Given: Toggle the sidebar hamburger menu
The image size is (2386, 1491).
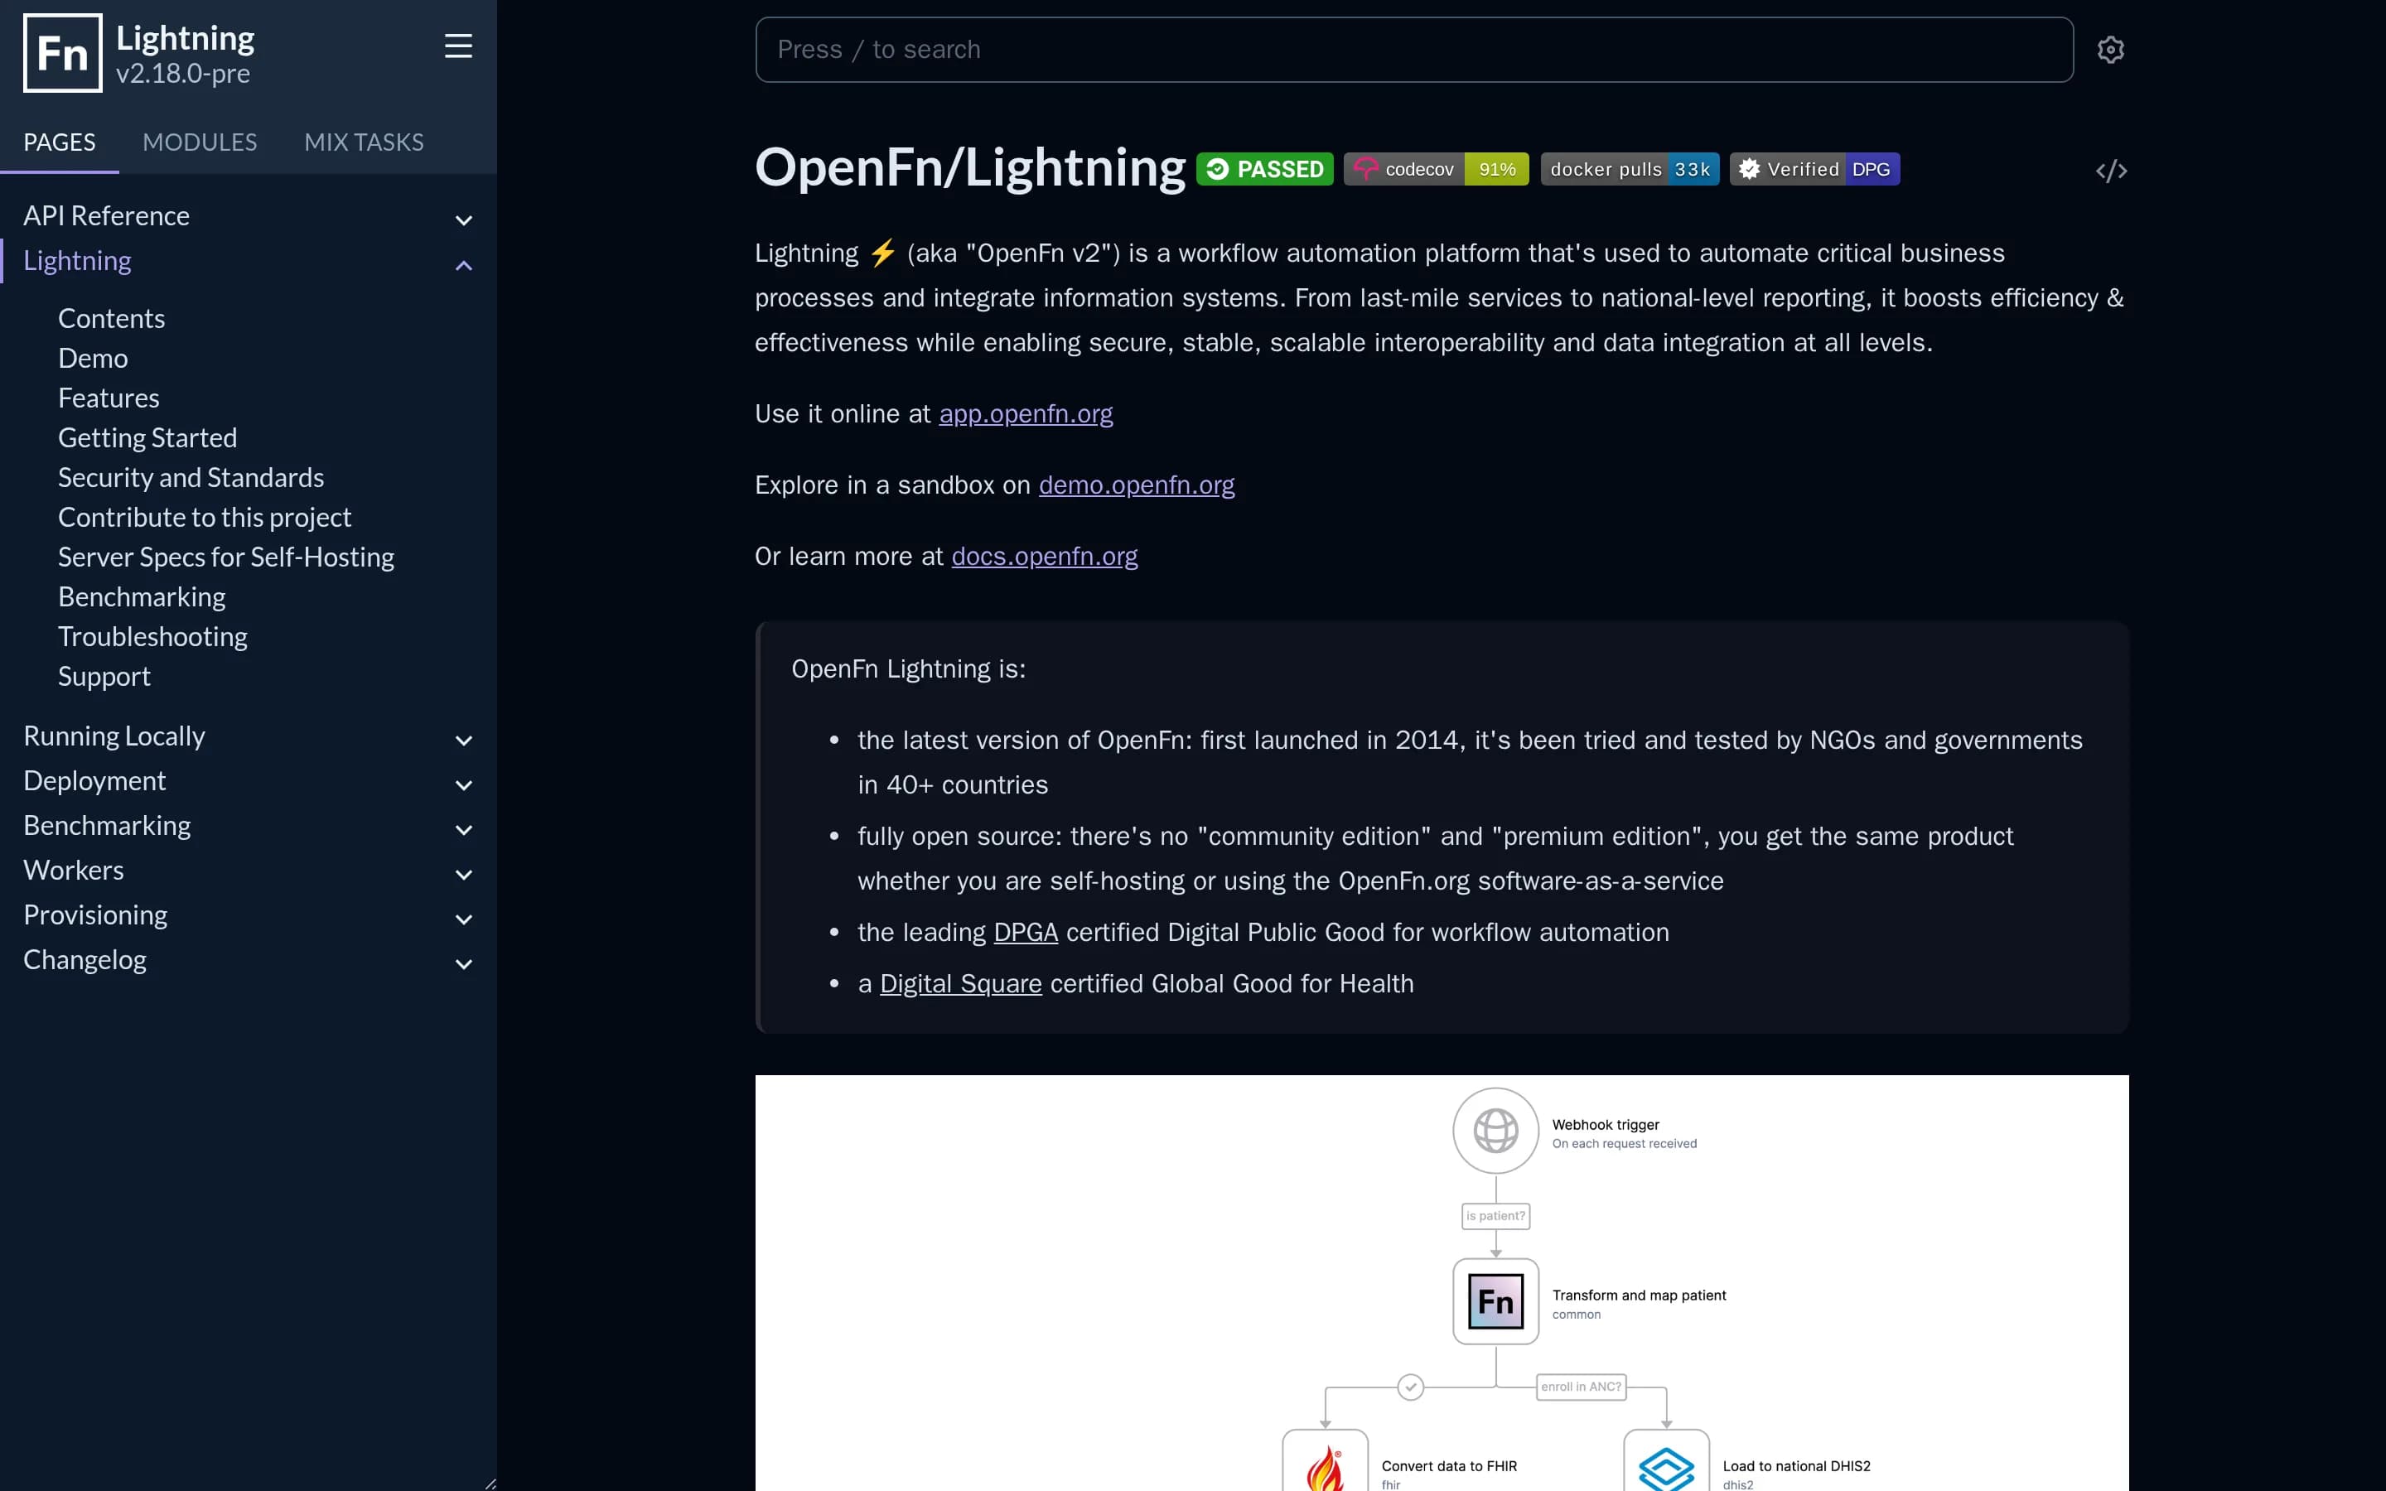Looking at the screenshot, I should 458,46.
